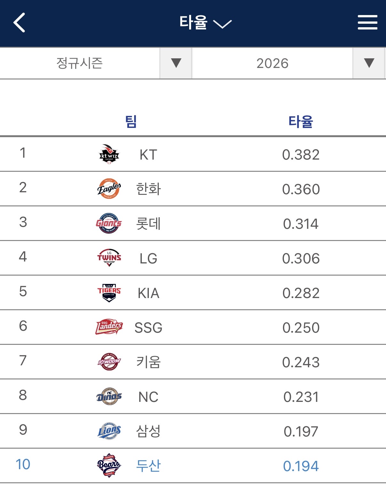Open the 한화 team name link

click(x=148, y=189)
